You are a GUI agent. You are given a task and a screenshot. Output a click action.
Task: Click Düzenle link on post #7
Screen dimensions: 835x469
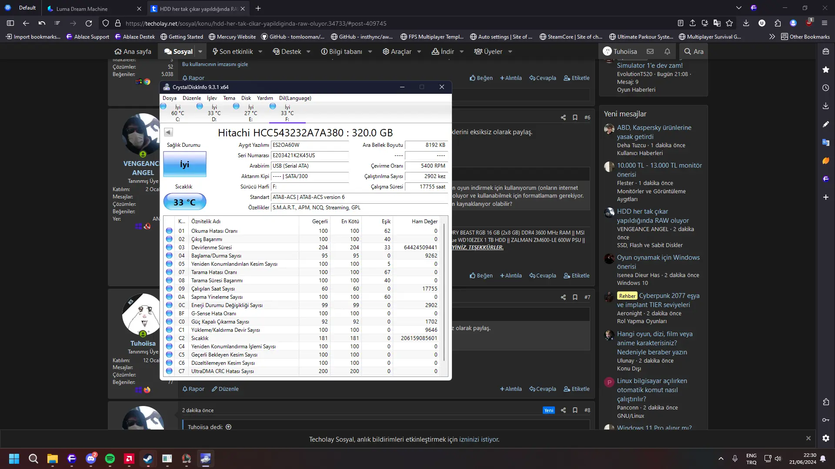(225, 389)
